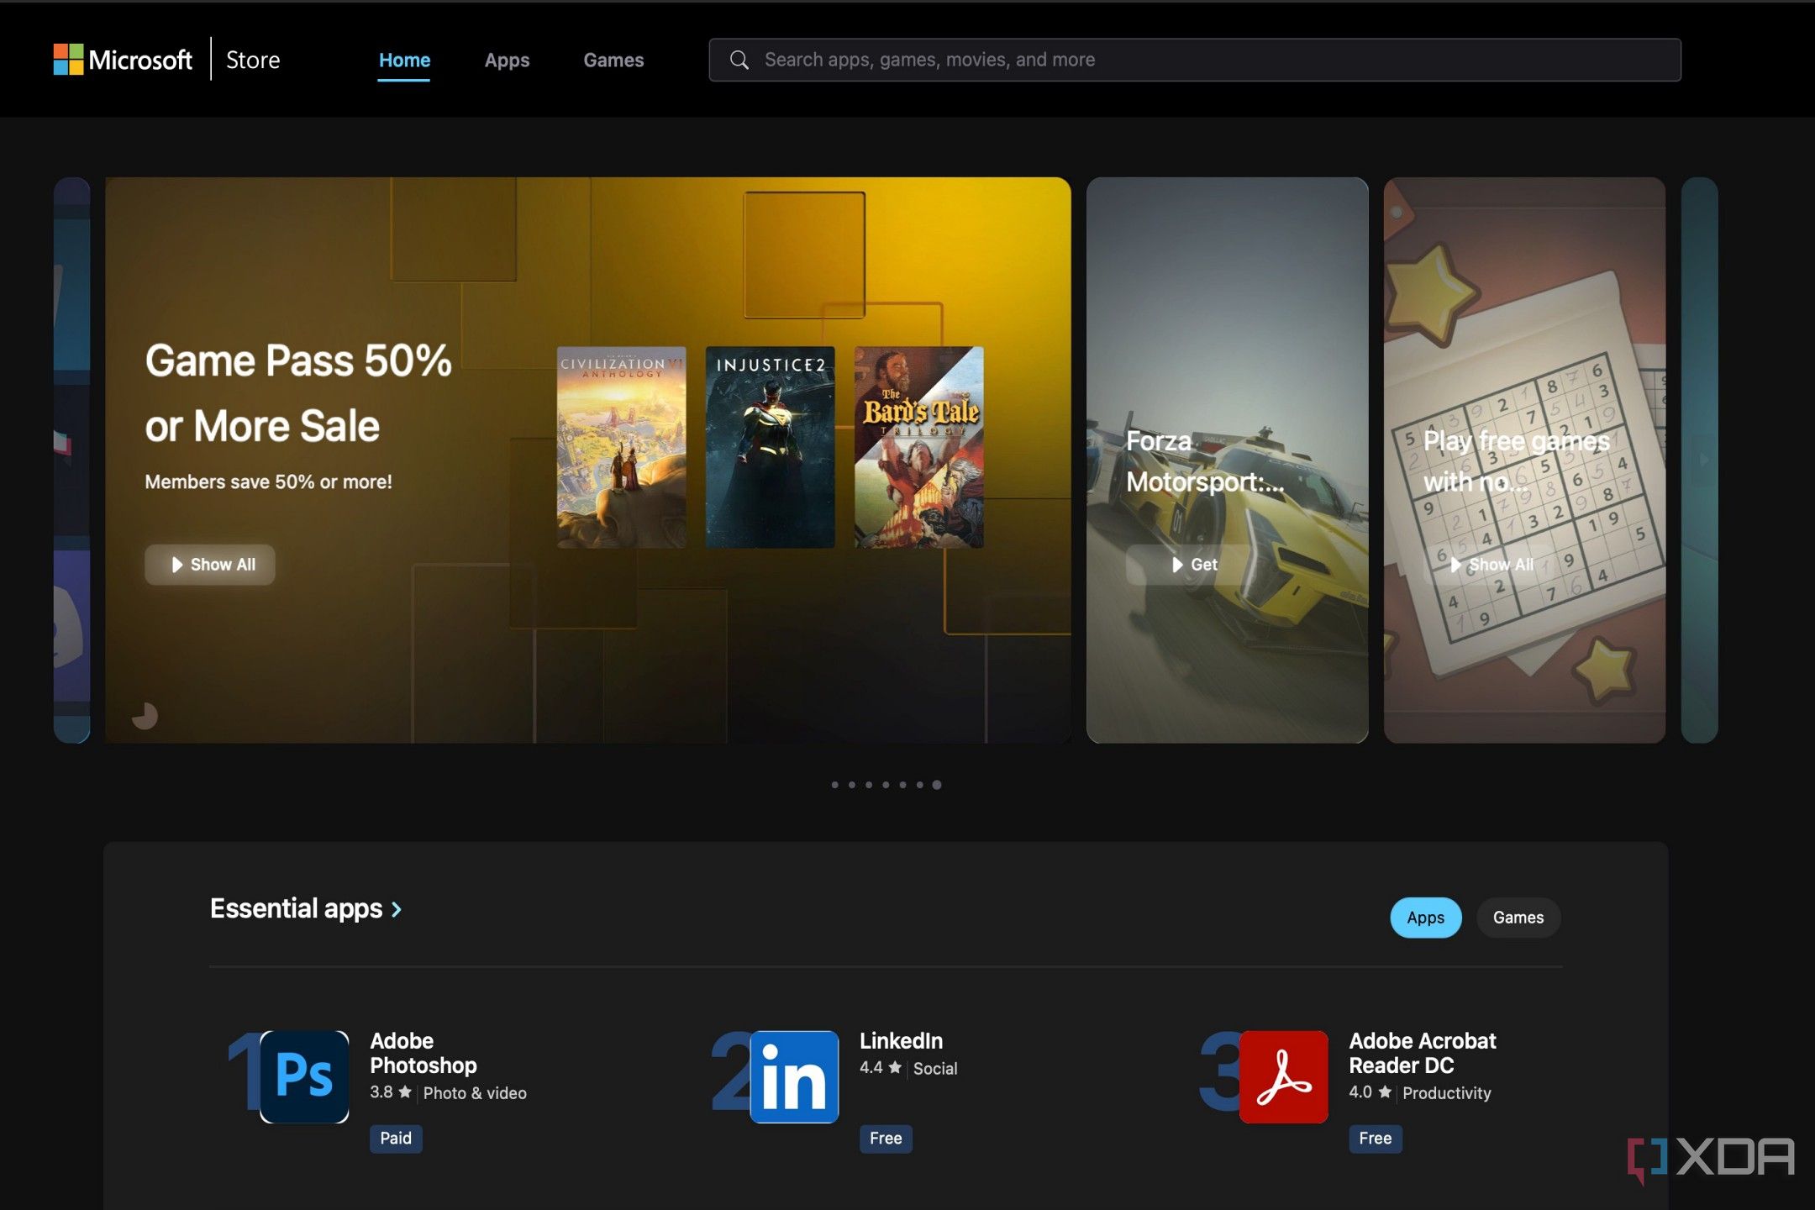The width and height of the screenshot is (1815, 1210).
Task: Select the Home navigation tab
Action: [x=404, y=60]
